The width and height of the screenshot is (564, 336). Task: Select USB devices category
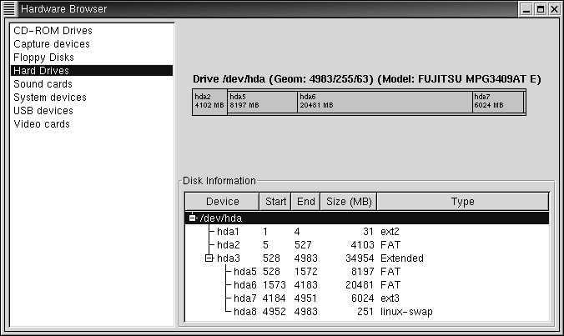(x=43, y=111)
